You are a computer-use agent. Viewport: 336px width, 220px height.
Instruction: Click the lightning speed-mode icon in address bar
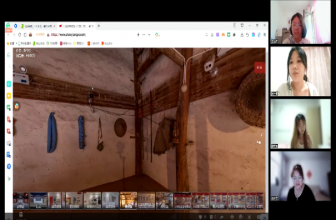point(138,35)
